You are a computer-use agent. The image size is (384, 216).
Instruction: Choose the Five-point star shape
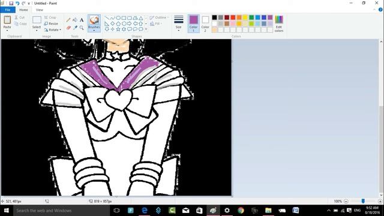pyautogui.click(x=118, y=29)
